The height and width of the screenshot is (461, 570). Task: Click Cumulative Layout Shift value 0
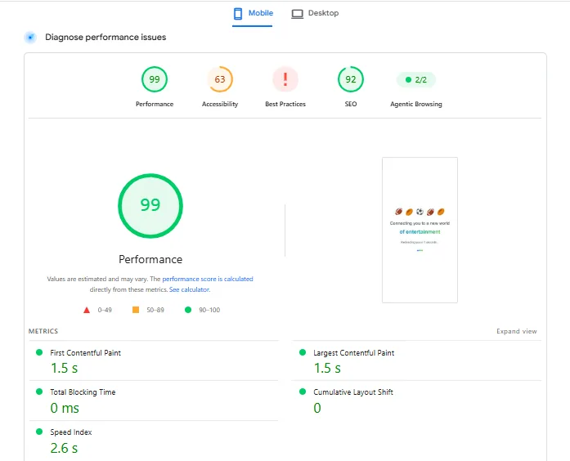coord(317,408)
